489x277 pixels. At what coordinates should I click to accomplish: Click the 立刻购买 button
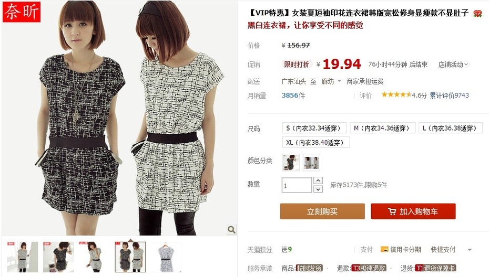click(x=322, y=211)
